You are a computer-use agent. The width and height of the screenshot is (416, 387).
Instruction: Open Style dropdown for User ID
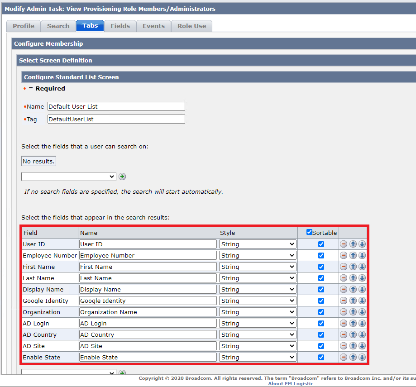click(258, 244)
